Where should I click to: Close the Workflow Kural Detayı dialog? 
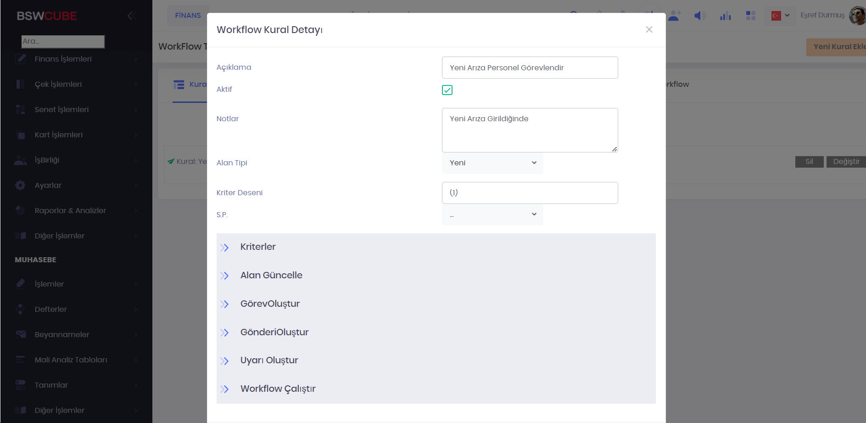click(x=649, y=29)
